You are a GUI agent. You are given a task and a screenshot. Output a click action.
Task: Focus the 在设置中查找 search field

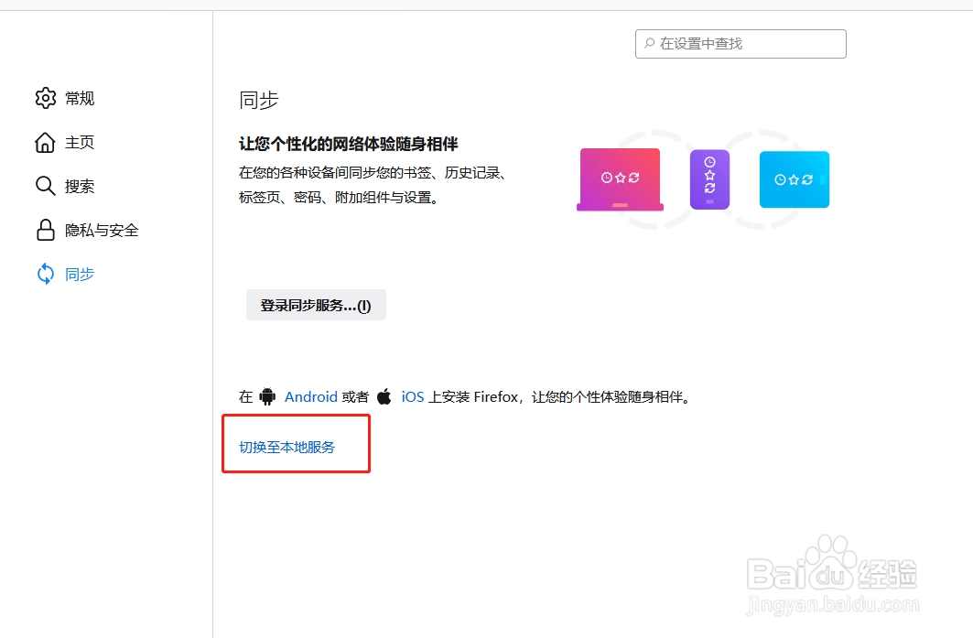(741, 44)
